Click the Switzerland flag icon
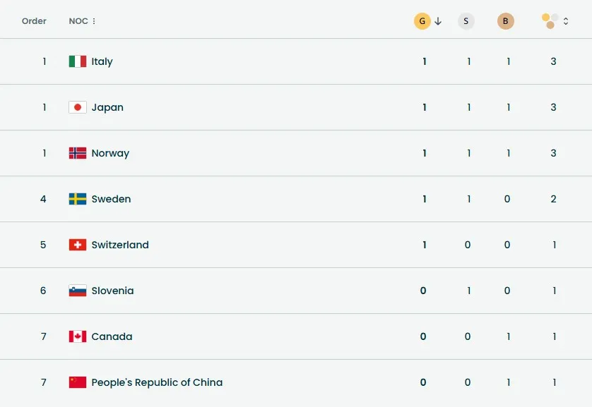The width and height of the screenshot is (592, 407). pyautogui.click(x=78, y=245)
